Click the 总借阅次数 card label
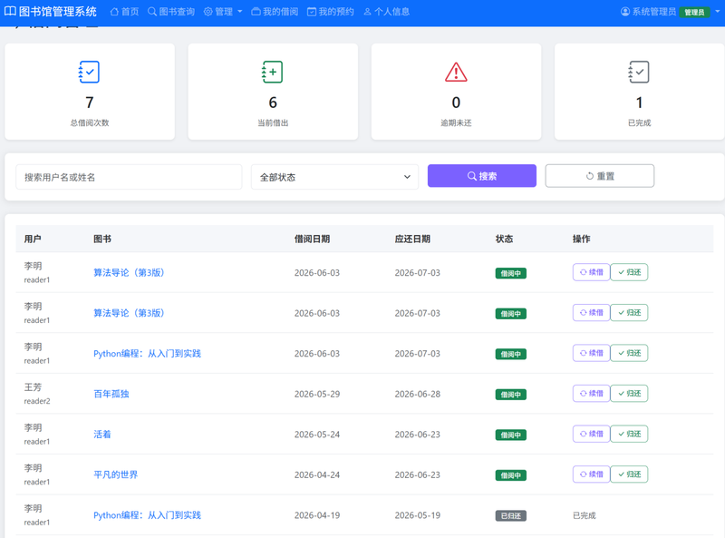 click(x=90, y=122)
